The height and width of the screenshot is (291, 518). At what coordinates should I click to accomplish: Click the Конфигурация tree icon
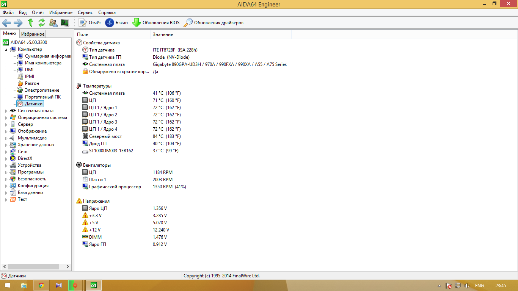pos(13,186)
